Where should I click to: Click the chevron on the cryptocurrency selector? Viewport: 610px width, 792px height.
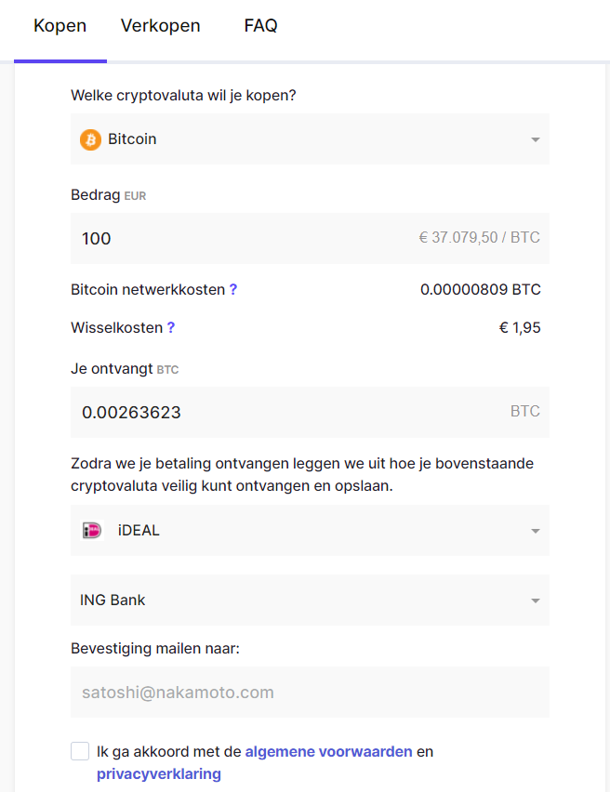[535, 139]
